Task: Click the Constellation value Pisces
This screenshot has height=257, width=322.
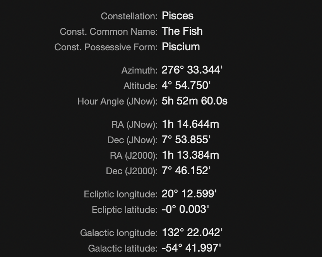Action: tap(178, 16)
